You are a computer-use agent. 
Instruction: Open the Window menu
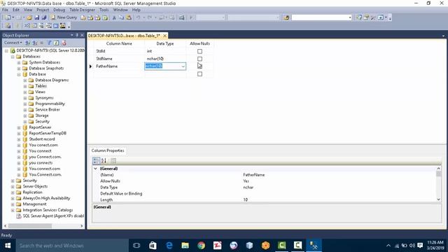tap(120, 10)
